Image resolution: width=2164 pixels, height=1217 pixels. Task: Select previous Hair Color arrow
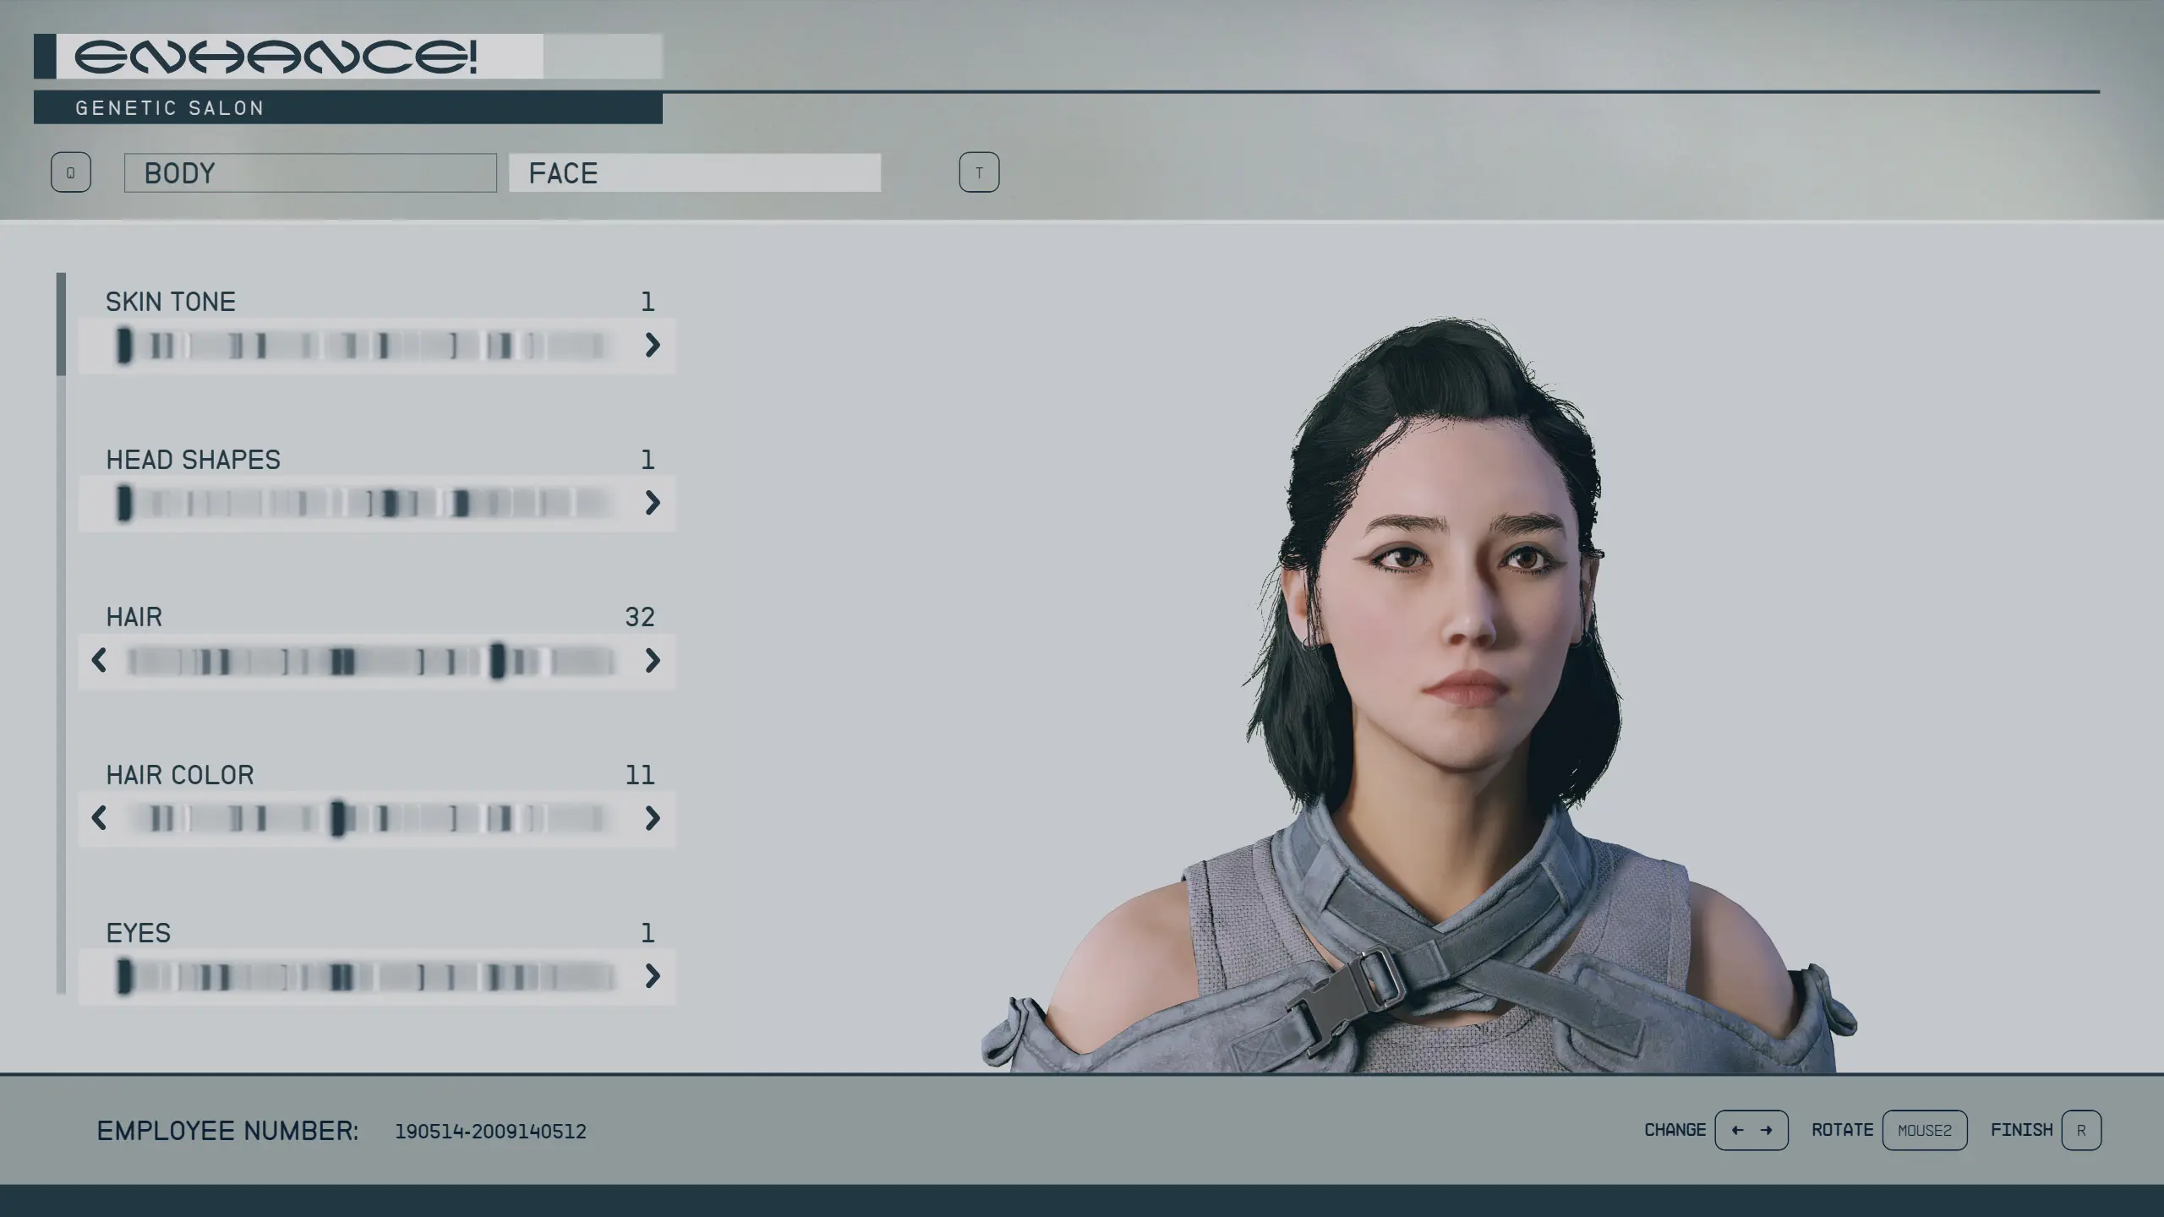99,818
